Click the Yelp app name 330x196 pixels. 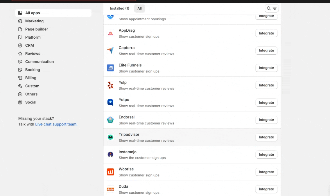point(123,83)
